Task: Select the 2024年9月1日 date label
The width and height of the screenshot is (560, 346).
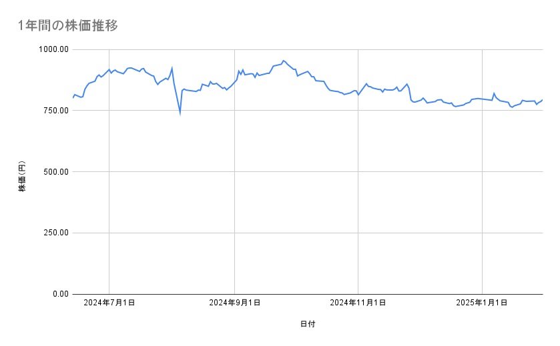Action: 234,303
